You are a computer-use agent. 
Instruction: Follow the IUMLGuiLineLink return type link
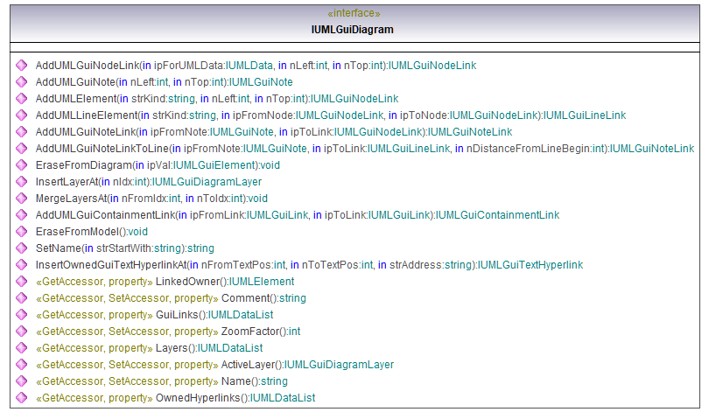point(585,115)
